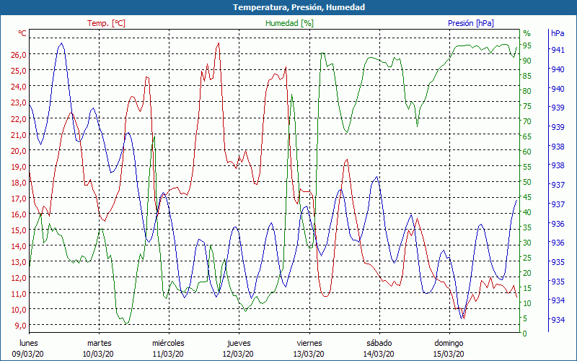Select the green "Humedad [%]" legend label
577x361 pixels.
[x=290, y=23]
